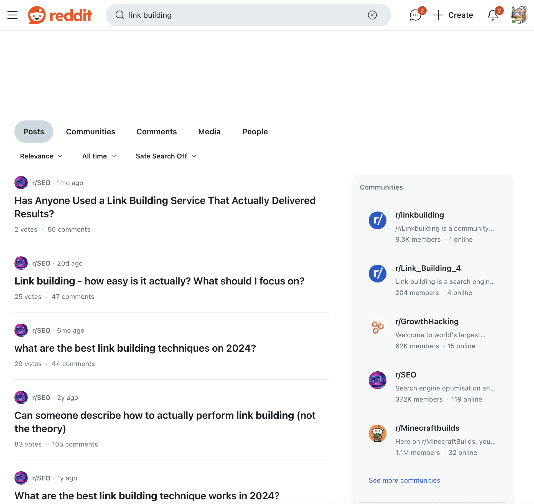
Task: Open the notifications bell
Action: tap(493, 16)
